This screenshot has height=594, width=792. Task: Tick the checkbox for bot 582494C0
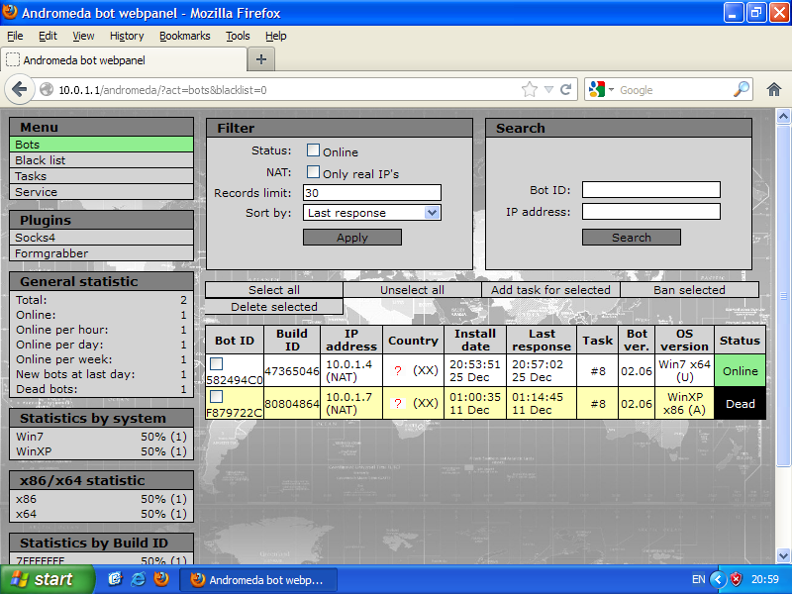click(216, 363)
